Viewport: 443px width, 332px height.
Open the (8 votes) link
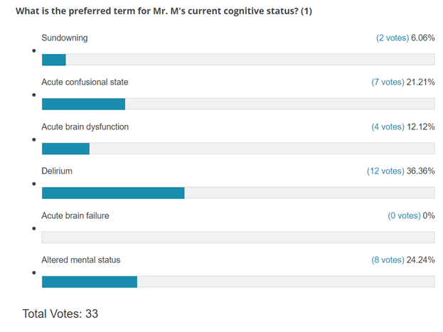coord(388,260)
